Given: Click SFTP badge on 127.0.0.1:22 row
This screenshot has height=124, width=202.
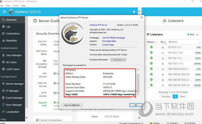Looking at the screenshot, I should pyautogui.click(x=198, y=58).
